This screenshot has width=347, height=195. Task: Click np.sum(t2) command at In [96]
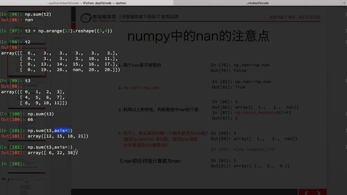point(38,14)
